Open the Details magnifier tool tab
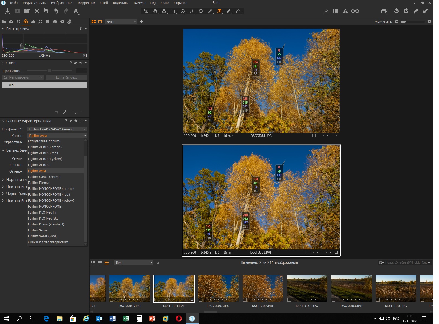439x324 pixels. (40, 22)
